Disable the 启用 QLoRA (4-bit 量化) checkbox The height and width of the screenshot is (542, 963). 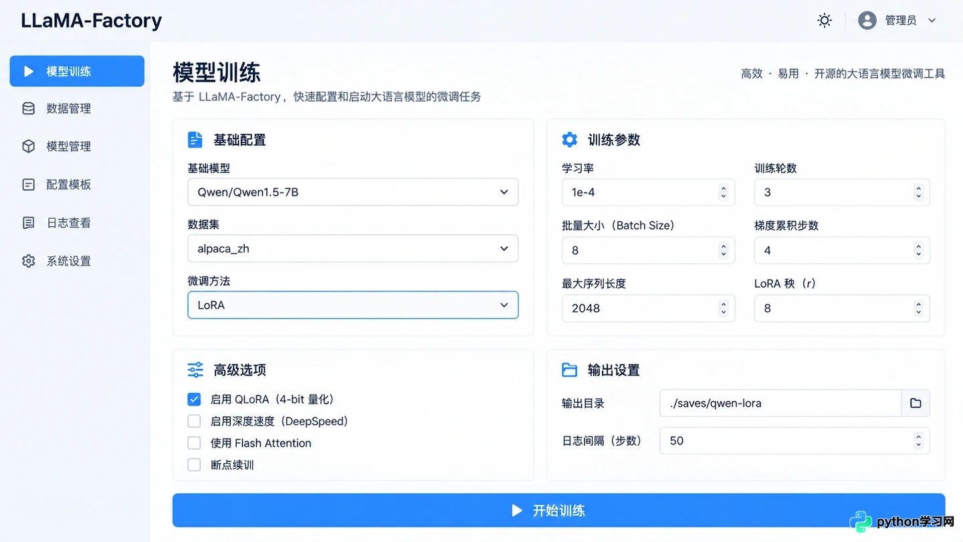[194, 399]
